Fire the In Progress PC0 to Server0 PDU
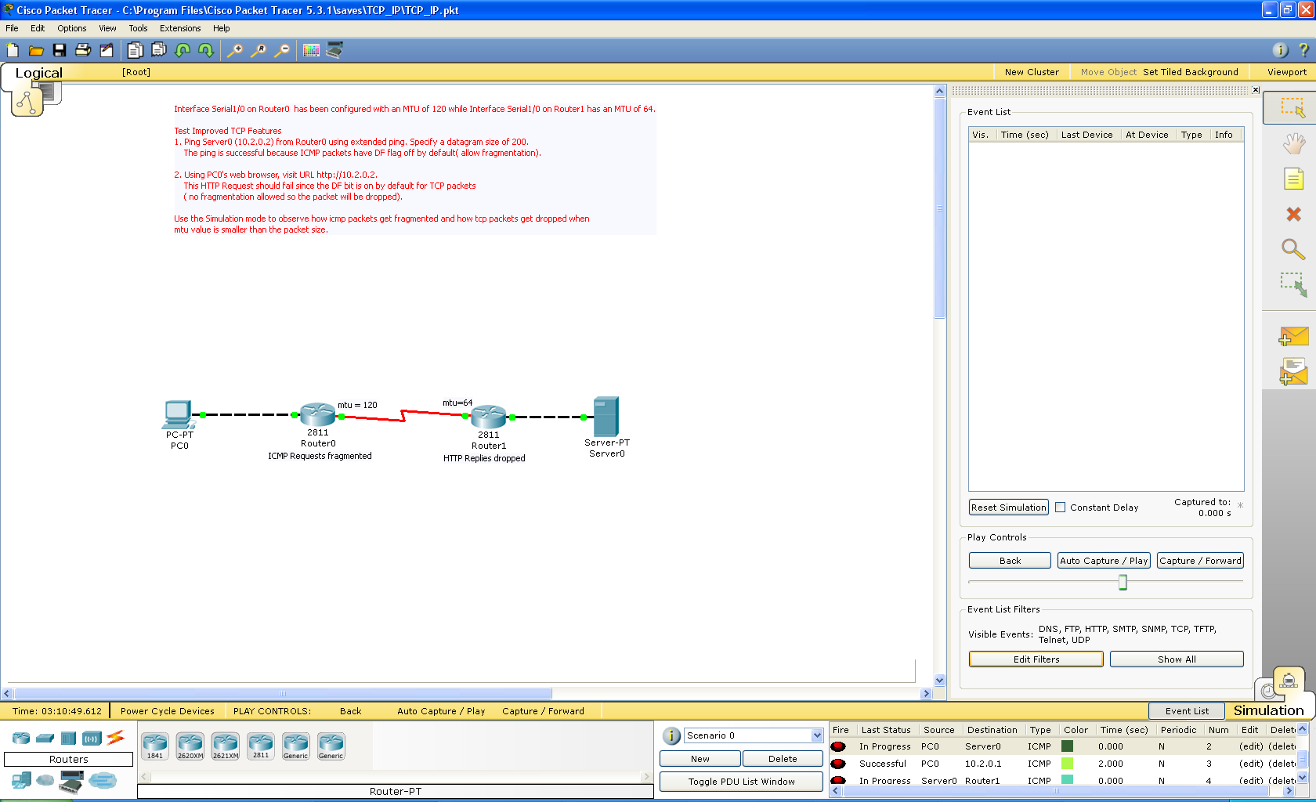The width and height of the screenshot is (1316, 802). tap(838, 746)
